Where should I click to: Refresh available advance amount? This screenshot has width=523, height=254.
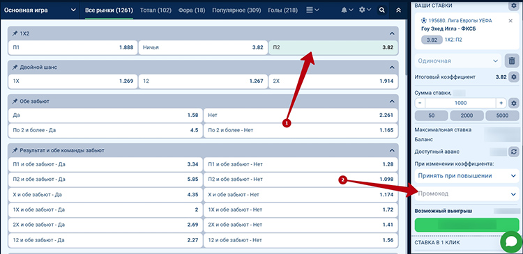click(x=513, y=152)
